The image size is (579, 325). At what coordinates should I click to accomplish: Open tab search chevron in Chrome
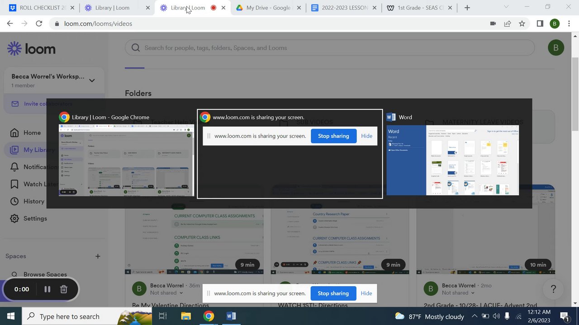(x=507, y=7)
